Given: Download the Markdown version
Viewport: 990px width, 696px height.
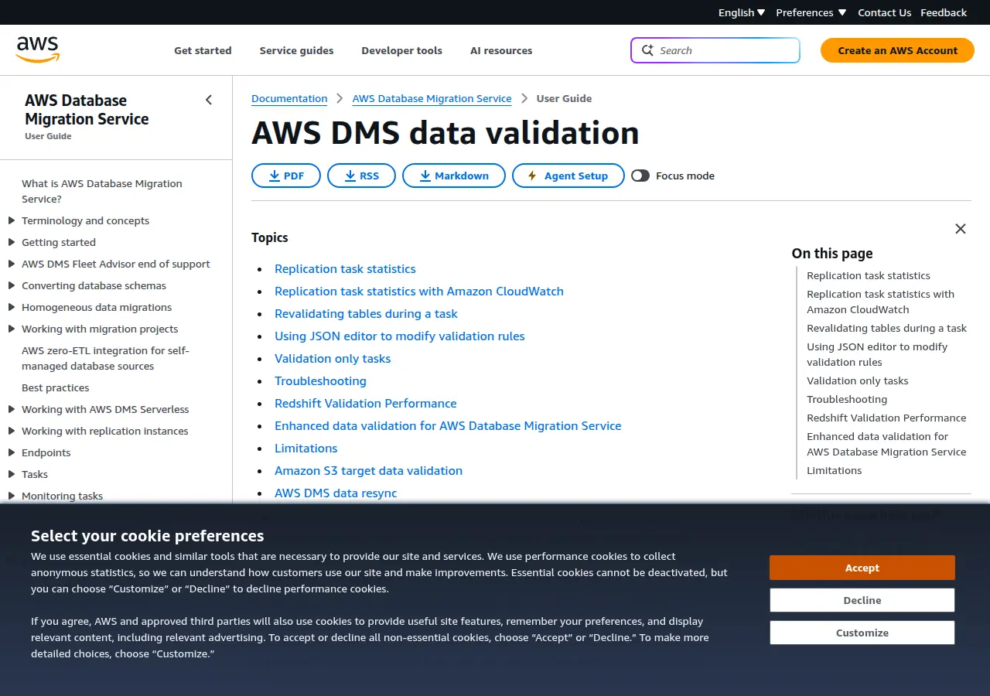Looking at the screenshot, I should coord(454,176).
